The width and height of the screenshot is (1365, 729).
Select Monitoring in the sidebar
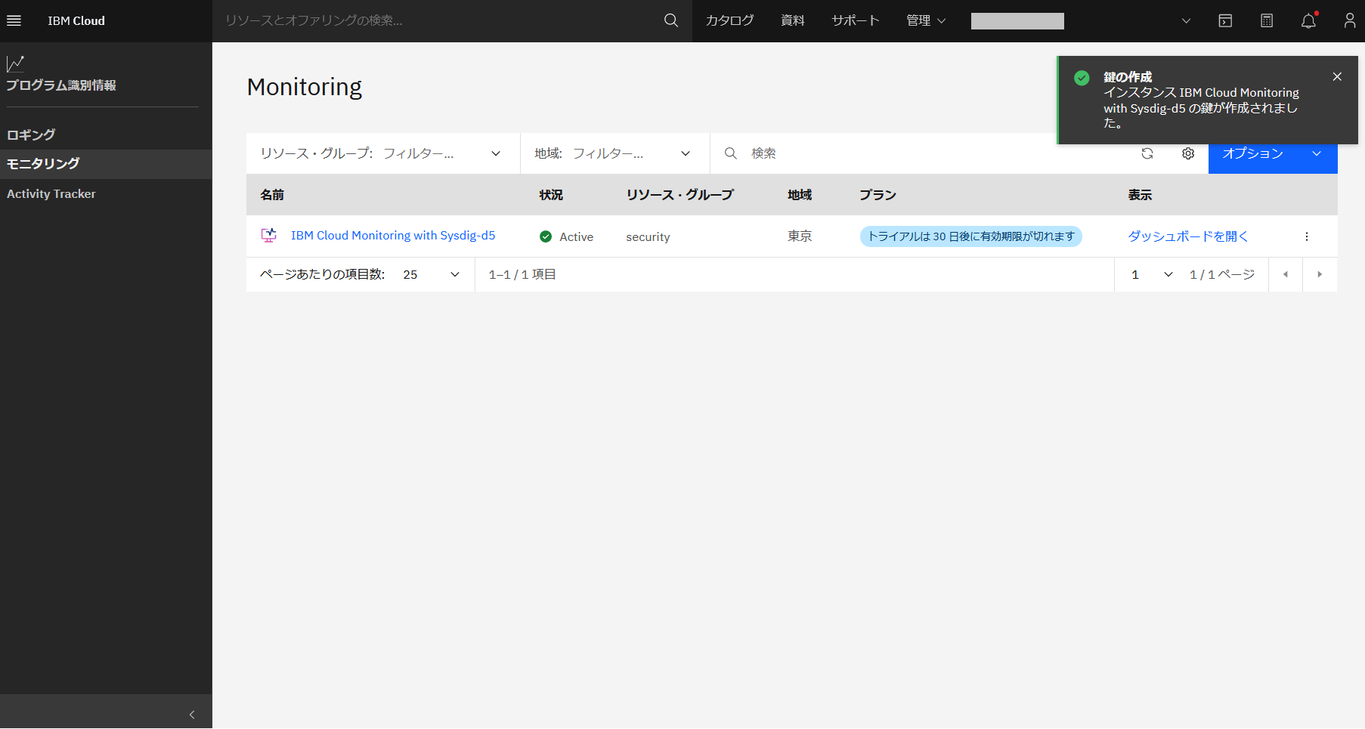[106, 164]
